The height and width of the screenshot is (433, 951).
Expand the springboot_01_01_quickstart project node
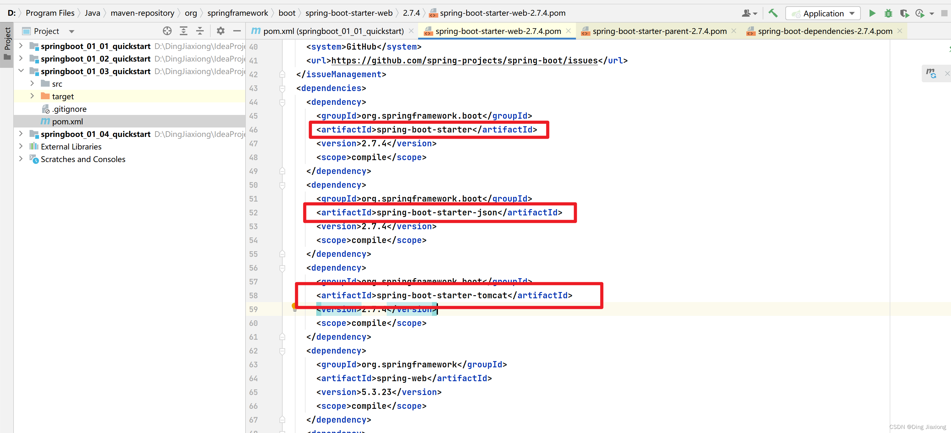[x=21, y=46]
